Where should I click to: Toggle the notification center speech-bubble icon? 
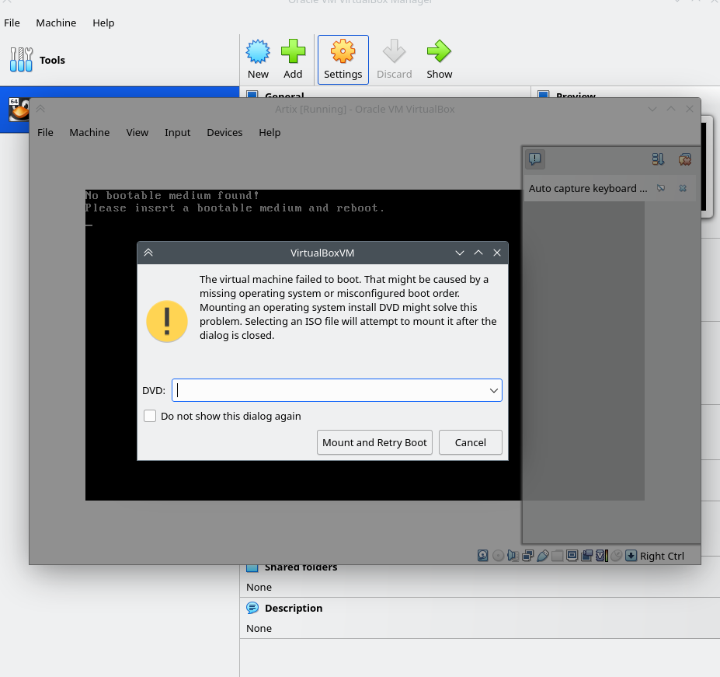(x=535, y=159)
